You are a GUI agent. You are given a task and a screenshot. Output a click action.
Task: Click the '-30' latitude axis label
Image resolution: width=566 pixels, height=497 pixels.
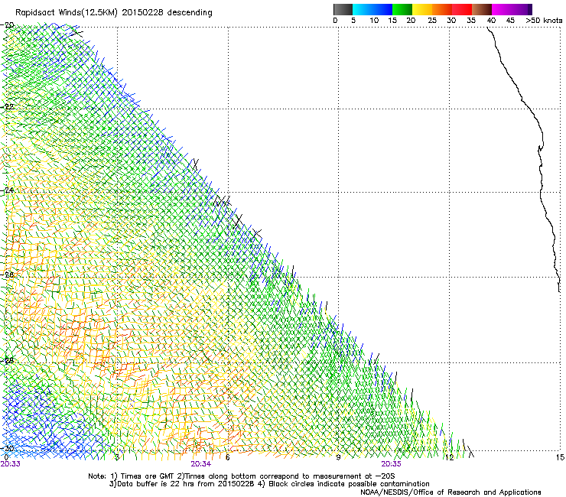tap(8, 448)
